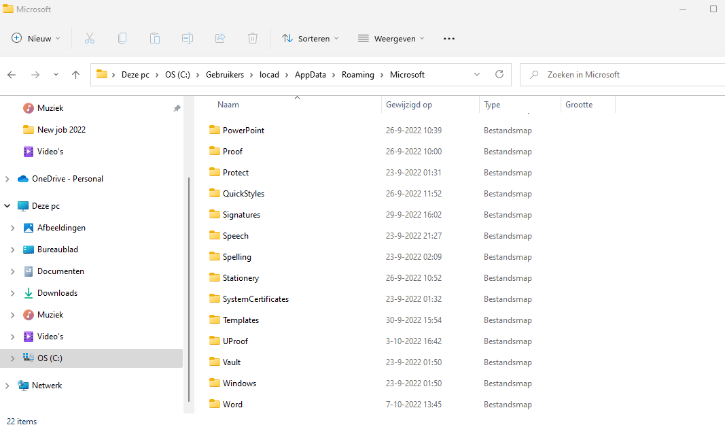The image size is (725, 425).
Task: Click the Delete trash can icon
Action: [253, 39]
